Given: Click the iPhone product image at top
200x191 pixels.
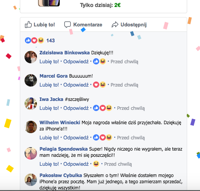Looking at the screenshot, I should click(49, 3).
